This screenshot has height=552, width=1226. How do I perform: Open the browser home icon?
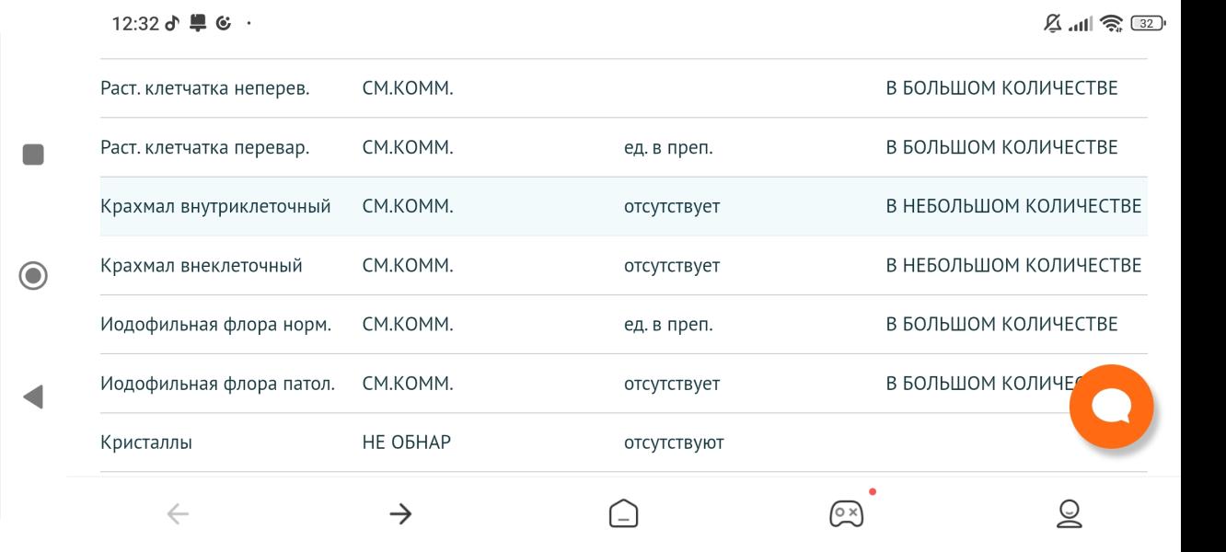623,513
